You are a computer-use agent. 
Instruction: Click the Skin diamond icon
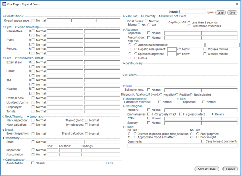(178, 99)
